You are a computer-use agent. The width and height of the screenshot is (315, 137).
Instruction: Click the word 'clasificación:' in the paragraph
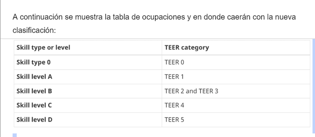34,30
